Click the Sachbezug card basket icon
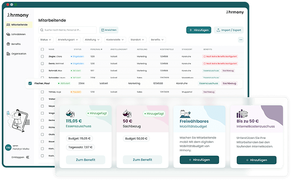Screen dimensions: 298x184 coord(127,113)
